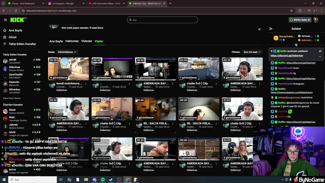This screenshot has width=325, height=183.
Task: Bookmark this page with the star icon
Action: [291, 11]
